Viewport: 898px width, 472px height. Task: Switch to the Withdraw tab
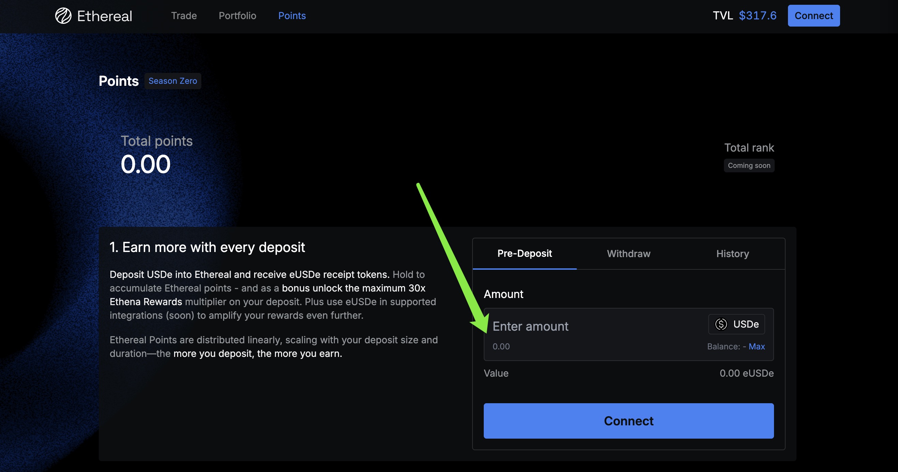628,254
